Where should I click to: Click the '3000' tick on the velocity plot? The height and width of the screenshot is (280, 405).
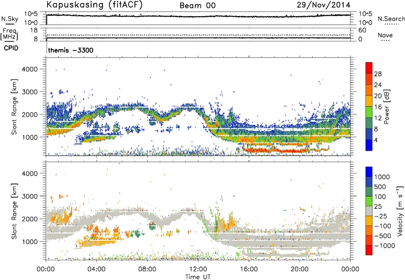30,196
